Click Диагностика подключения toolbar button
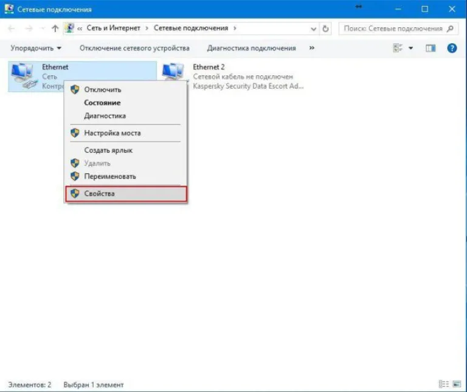Image resolution: width=467 pixels, height=392 pixels. click(251, 48)
